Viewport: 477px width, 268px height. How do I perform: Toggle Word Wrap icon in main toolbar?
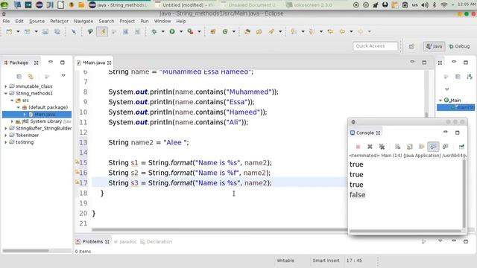click(x=126, y=31)
